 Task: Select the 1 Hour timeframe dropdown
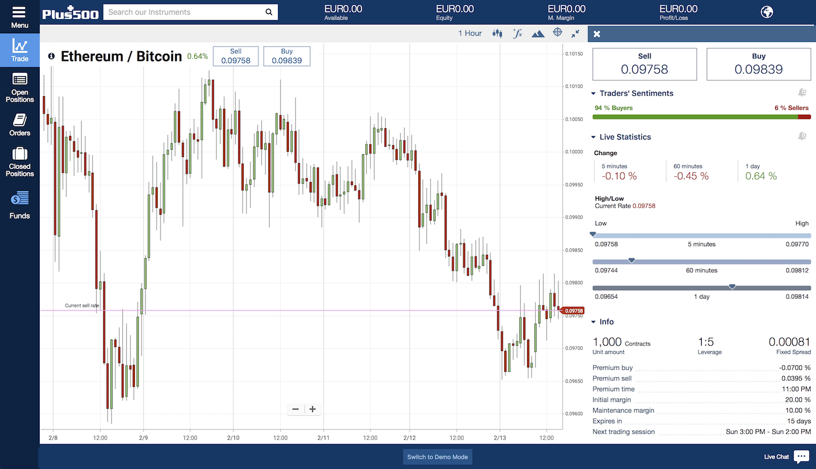tap(470, 33)
